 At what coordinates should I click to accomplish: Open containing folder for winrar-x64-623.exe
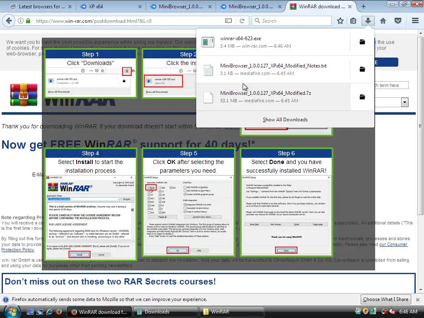[x=362, y=42]
